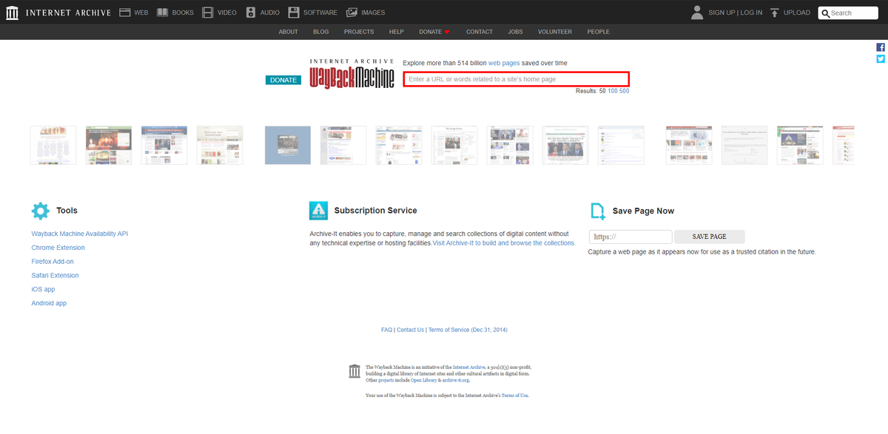Click the BOOKS text label
Image resolution: width=888 pixels, height=434 pixels.
click(x=183, y=13)
